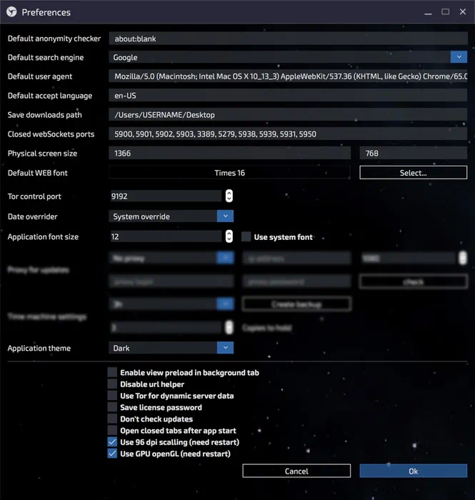This screenshot has width=475, height=500.
Task: Open the Application theme dropdown arrow
Action: coord(226,348)
